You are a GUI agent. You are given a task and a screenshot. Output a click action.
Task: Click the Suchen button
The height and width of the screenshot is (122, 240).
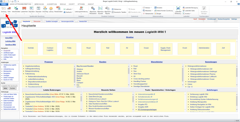click(12, 88)
